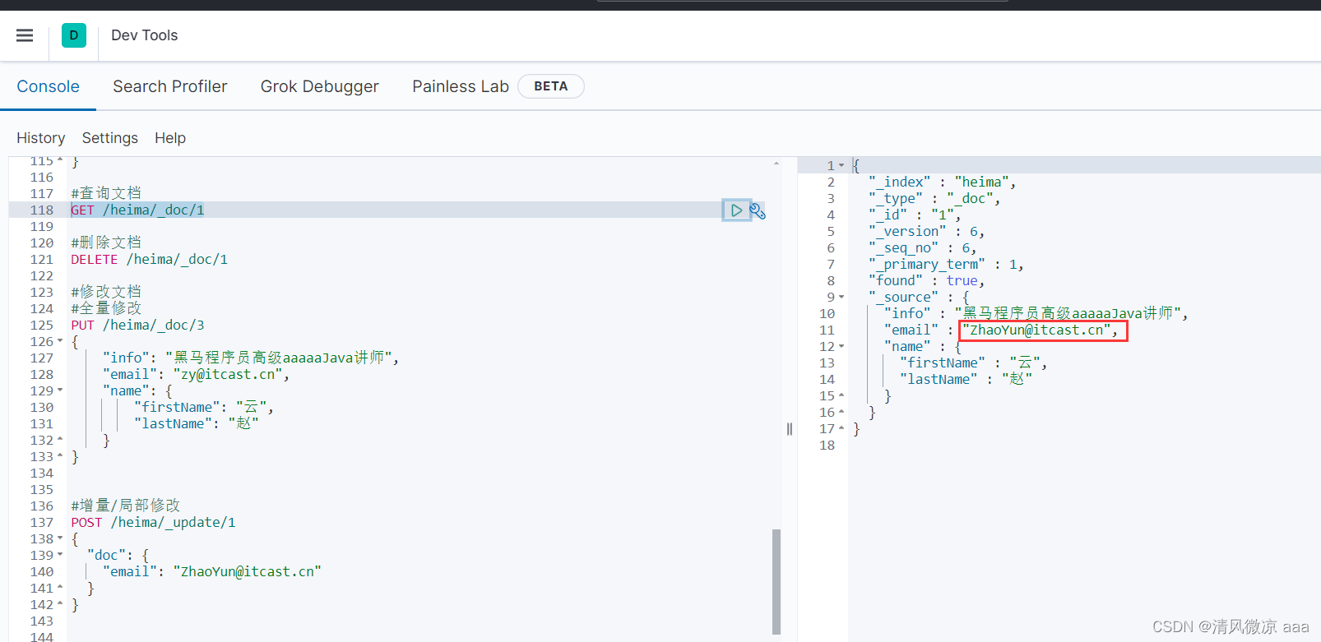Collapse the doc object at line 139

click(60, 555)
